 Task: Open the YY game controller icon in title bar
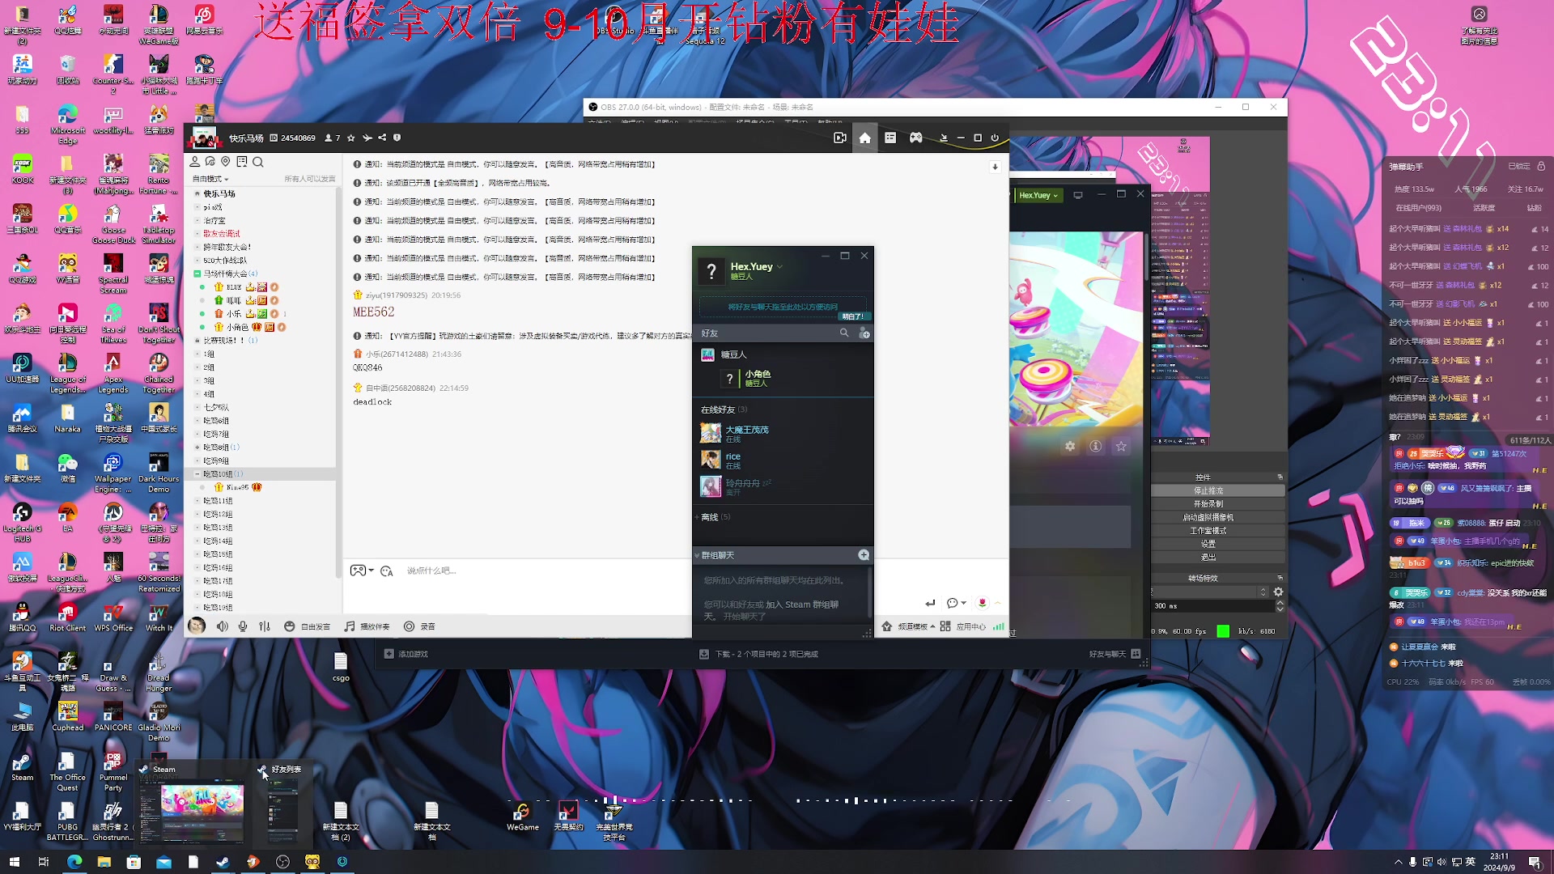tap(915, 138)
